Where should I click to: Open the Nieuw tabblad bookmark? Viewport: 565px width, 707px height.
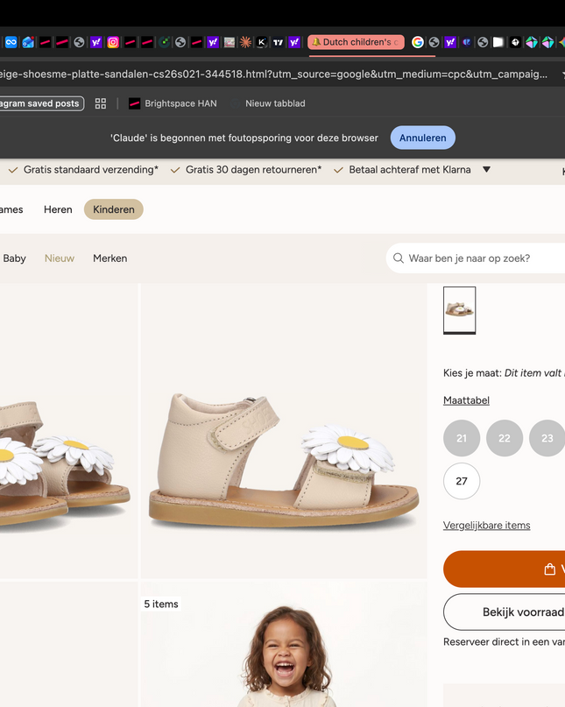[268, 103]
